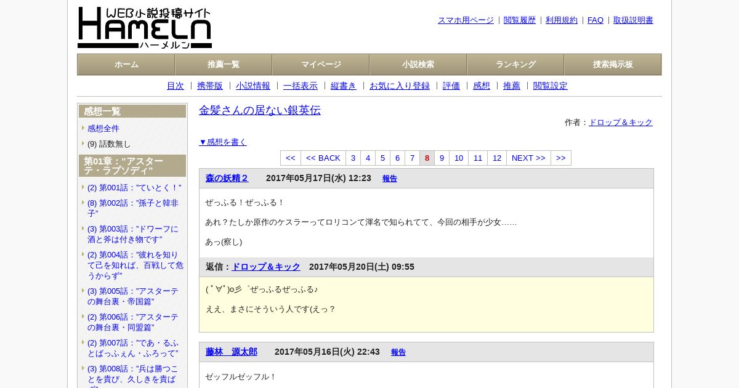The height and width of the screenshot is (388, 739).
Task: Click the reply date 2017年05月20日(土) 09:55
Action: 361,267
